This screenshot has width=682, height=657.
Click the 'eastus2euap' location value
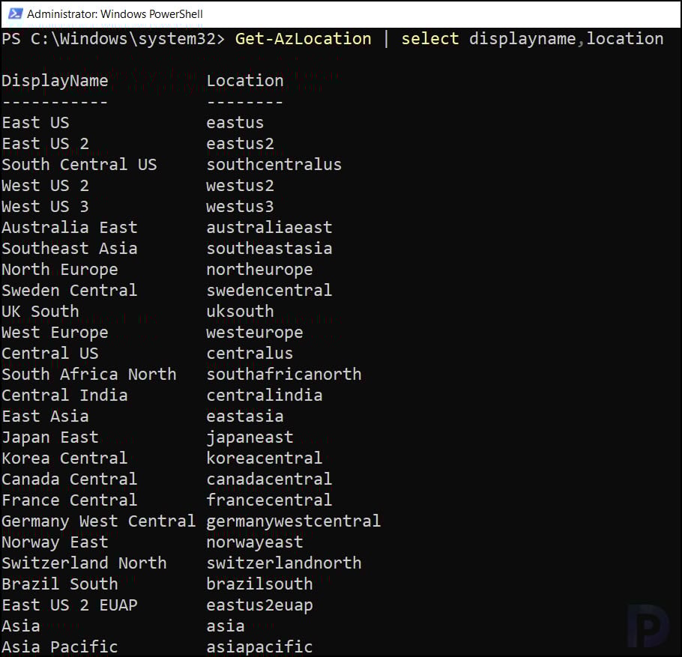click(259, 606)
